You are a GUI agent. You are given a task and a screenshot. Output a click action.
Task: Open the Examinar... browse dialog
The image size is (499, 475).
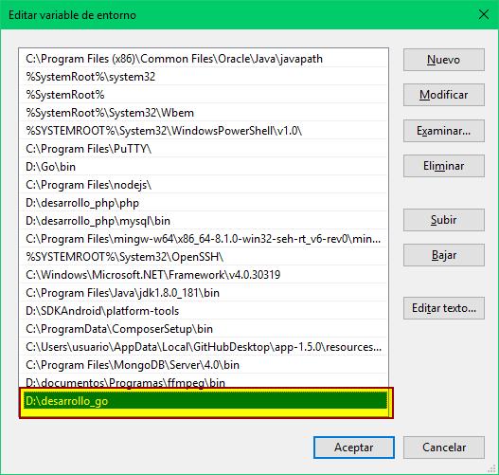[444, 131]
